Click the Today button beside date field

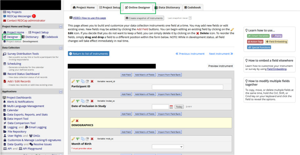point(179,106)
